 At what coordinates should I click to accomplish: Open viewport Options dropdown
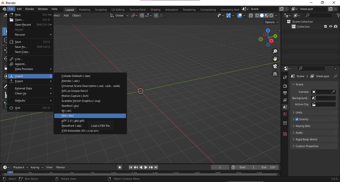click(x=271, y=22)
